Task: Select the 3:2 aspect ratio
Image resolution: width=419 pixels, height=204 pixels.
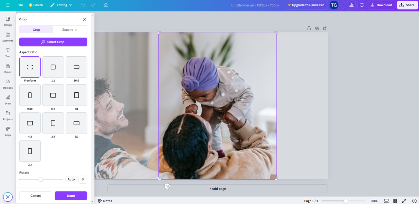Action: point(76,123)
